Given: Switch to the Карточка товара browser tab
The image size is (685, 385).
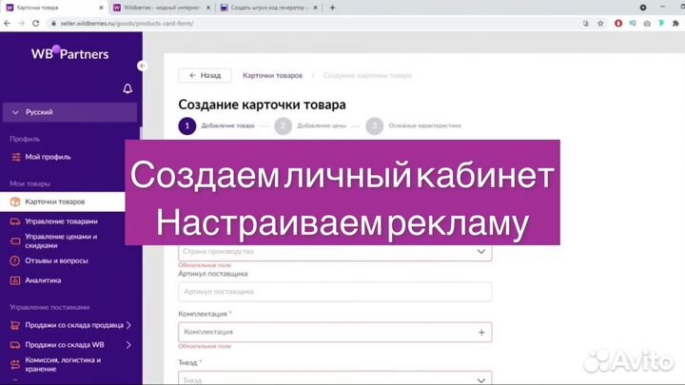Looking at the screenshot, I should (54, 8).
